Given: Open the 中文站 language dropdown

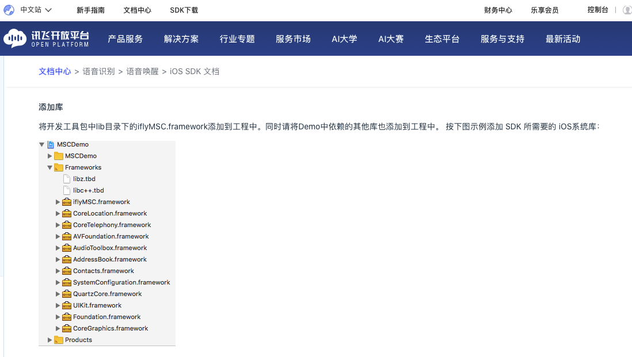Looking at the screenshot, I should tap(36, 10).
